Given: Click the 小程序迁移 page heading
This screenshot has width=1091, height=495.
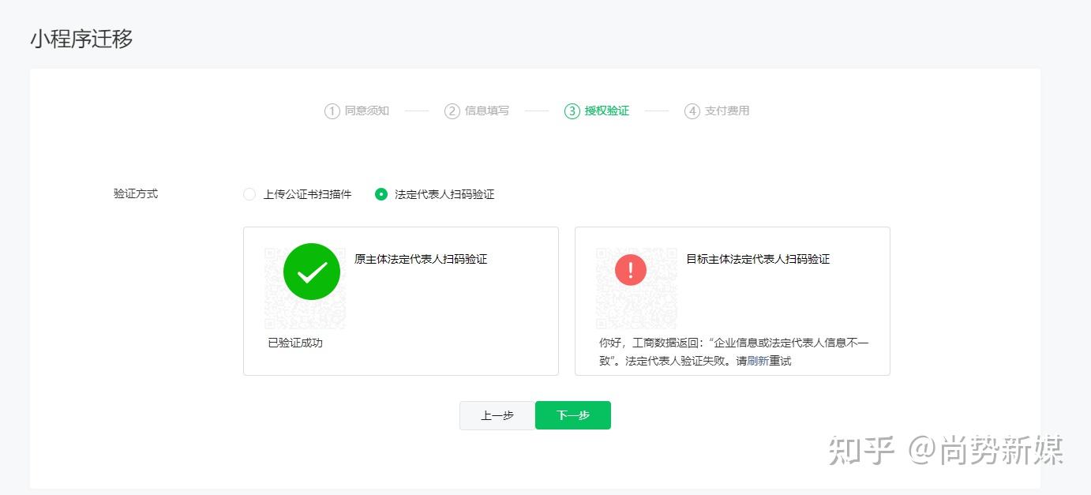Looking at the screenshot, I should tap(81, 39).
